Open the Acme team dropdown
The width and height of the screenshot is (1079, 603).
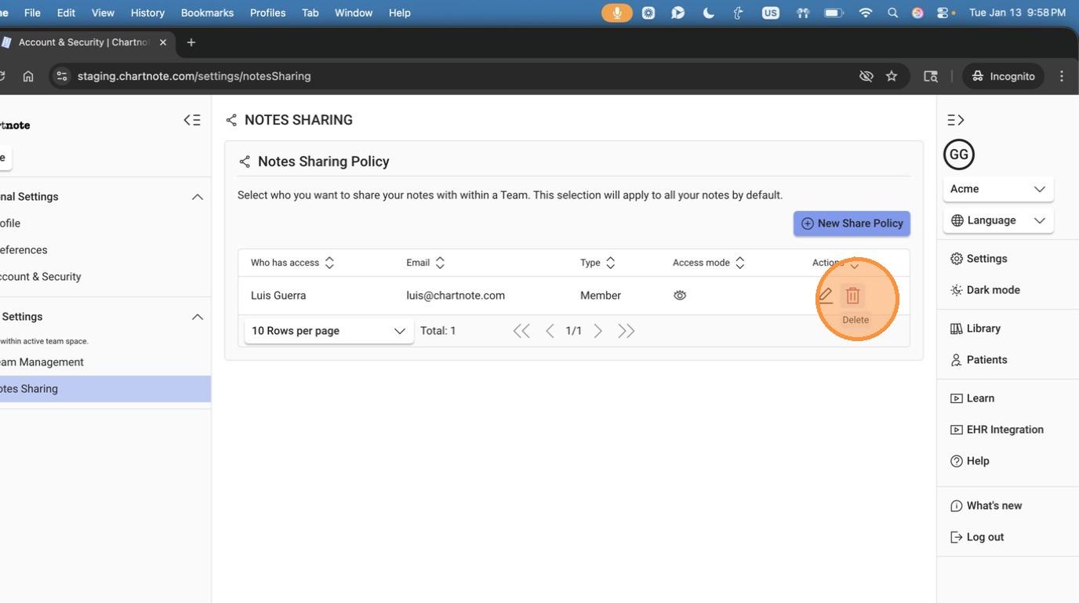pos(997,189)
